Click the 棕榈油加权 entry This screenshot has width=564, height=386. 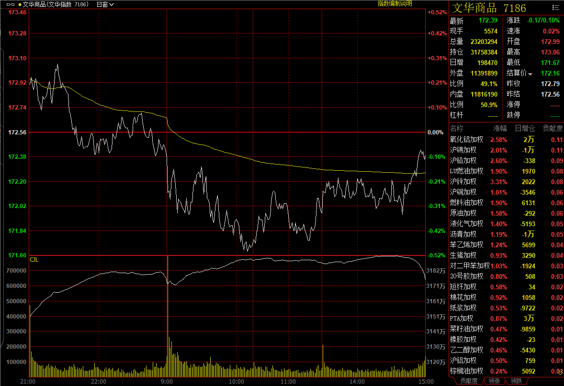tap(466, 371)
